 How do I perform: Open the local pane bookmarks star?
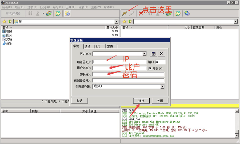pos(4,22)
